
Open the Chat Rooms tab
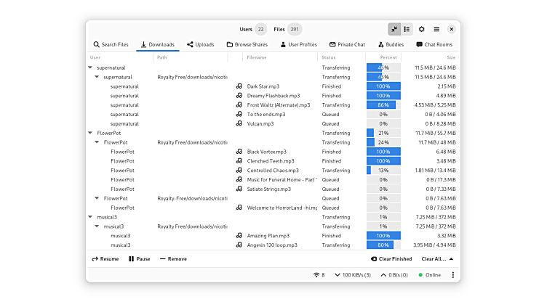pyautogui.click(x=434, y=44)
